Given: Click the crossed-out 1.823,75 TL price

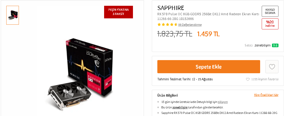Looking at the screenshot, I should [175, 34].
